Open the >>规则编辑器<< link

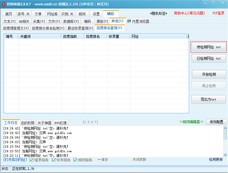[191, 122]
